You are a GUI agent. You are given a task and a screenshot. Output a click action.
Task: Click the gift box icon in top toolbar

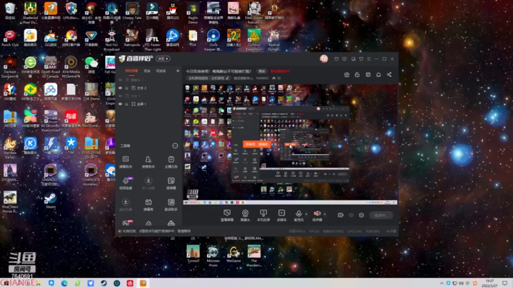click(347, 74)
